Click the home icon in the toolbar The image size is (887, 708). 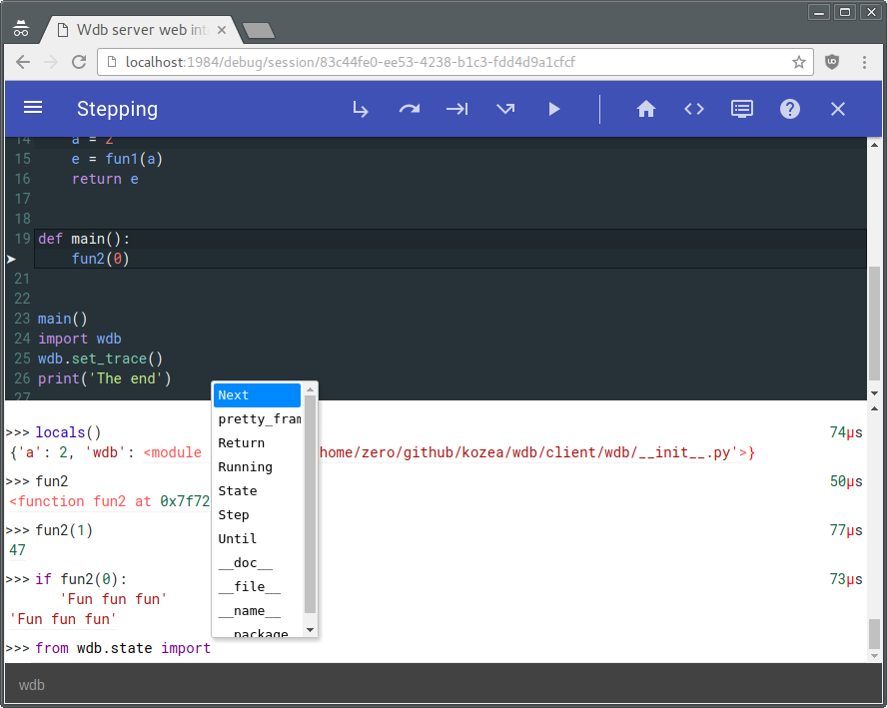645,109
